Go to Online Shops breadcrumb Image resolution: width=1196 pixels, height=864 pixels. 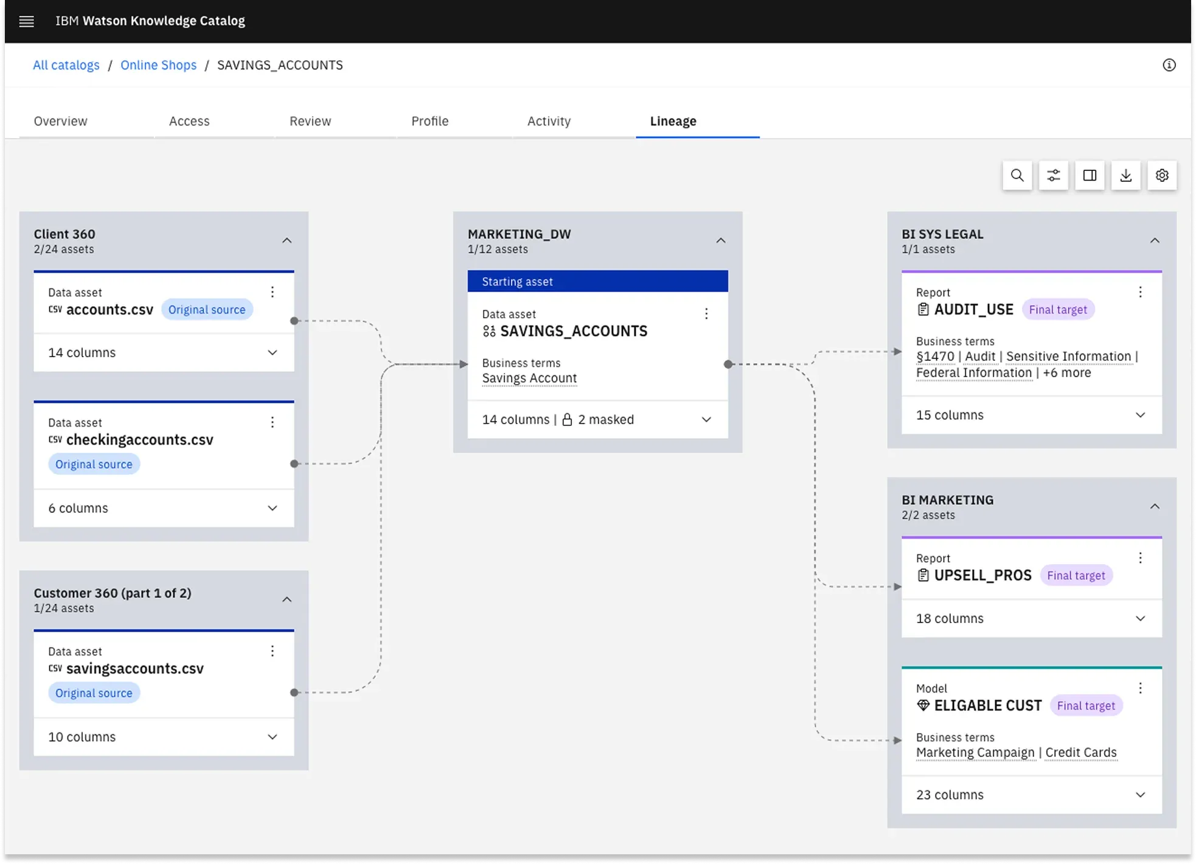(x=158, y=65)
